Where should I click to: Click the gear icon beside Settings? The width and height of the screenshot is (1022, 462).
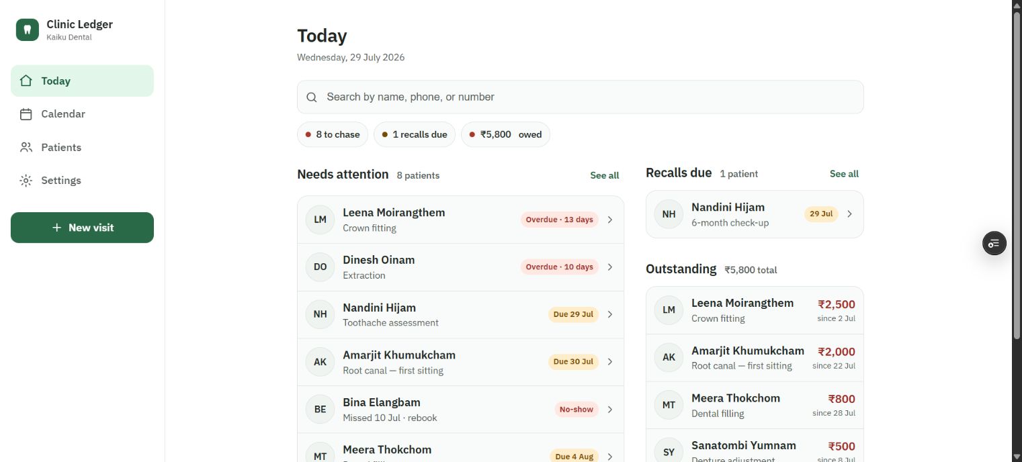pyautogui.click(x=26, y=180)
